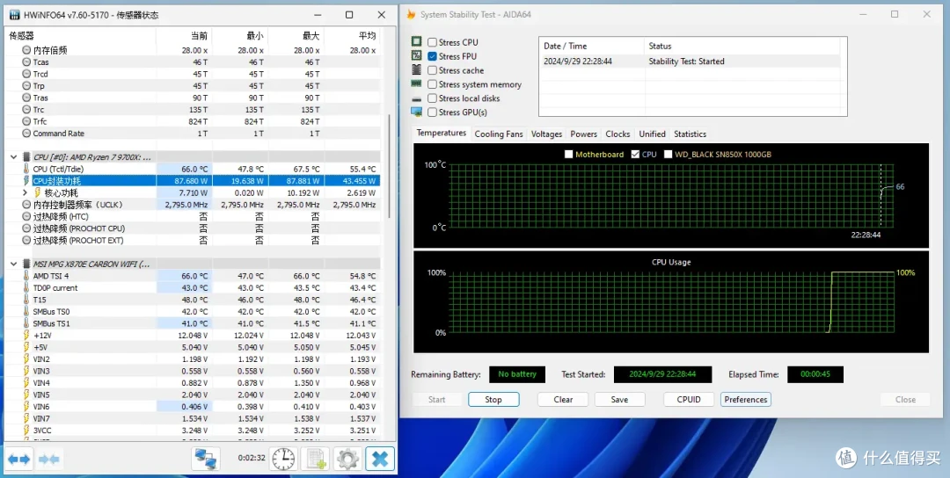This screenshot has height=478, width=950.
Task: Select the 'Stability Test: Started' log entry
Action: (690, 62)
